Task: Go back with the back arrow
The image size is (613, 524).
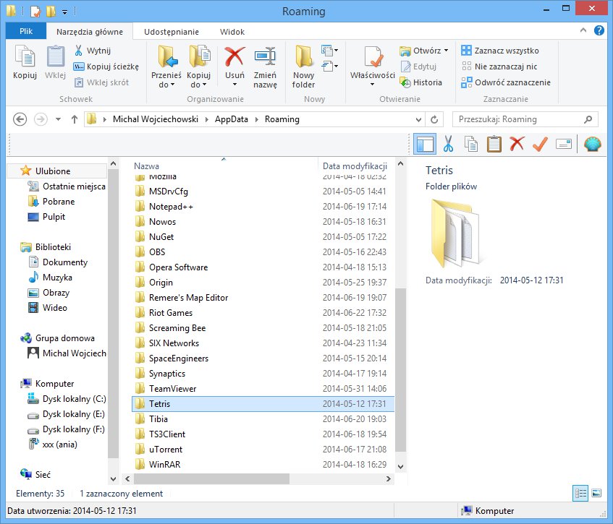Action: coord(20,119)
